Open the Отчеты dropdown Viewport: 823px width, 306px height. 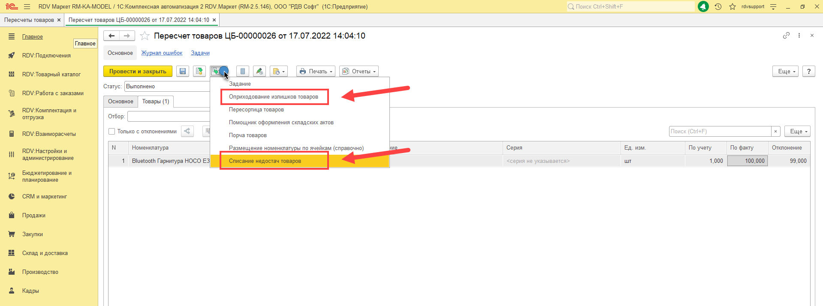(x=359, y=71)
